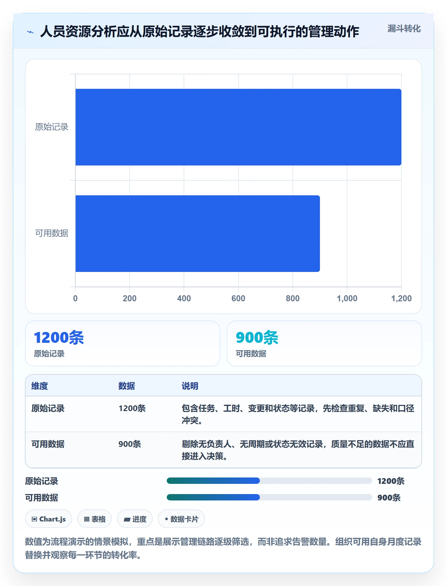
Task: Click the 说明 column header
Action: (190, 386)
